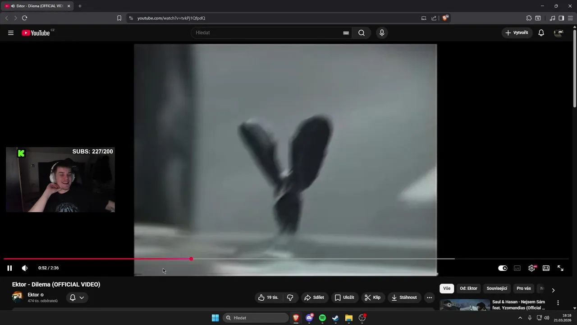Toggle the subtitles button
The image size is (577, 325).
(517, 268)
